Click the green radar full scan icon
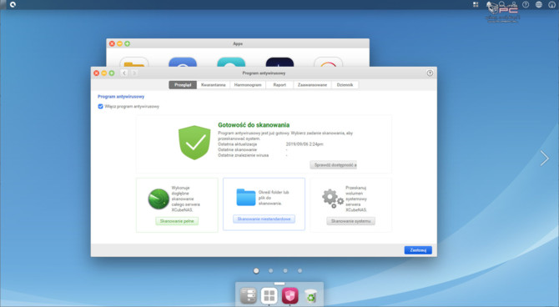The width and height of the screenshot is (559, 307). coord(159,199)
